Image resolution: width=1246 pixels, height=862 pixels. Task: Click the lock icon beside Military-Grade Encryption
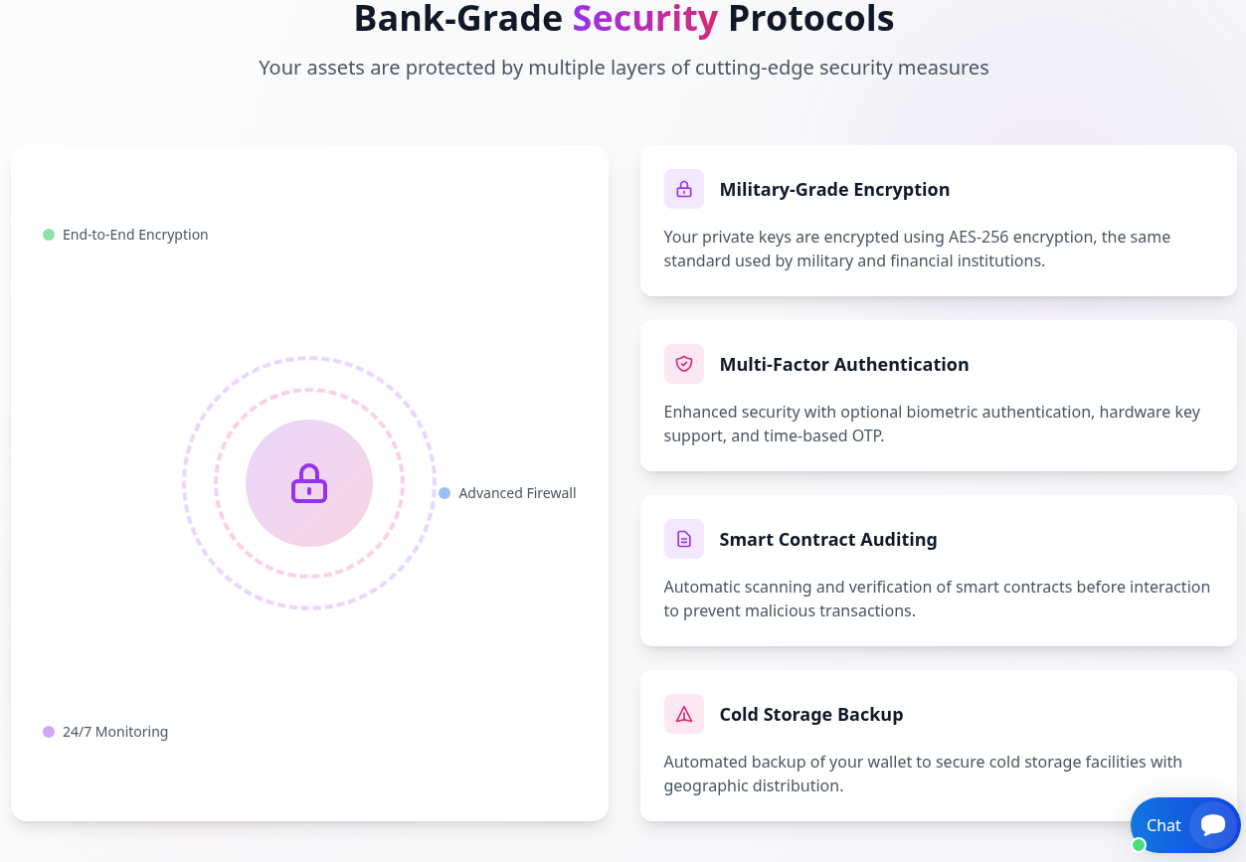(683, 189)
